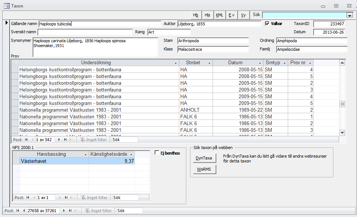Open the Havsbassäng column filter dropdown
Image resolution: width=357 pixels, height=217 pixels.
point(85,155)
